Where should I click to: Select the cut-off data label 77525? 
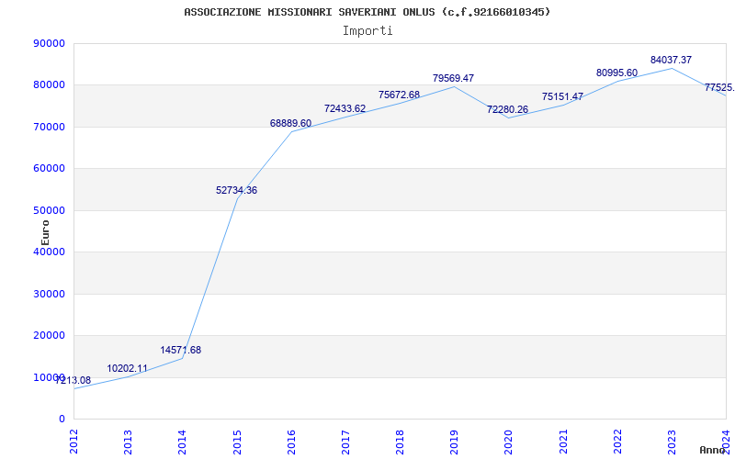(719, 87)
